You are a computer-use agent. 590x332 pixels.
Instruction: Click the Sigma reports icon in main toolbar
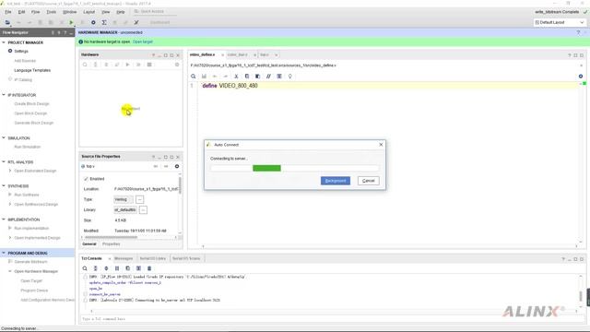point(104,22)
